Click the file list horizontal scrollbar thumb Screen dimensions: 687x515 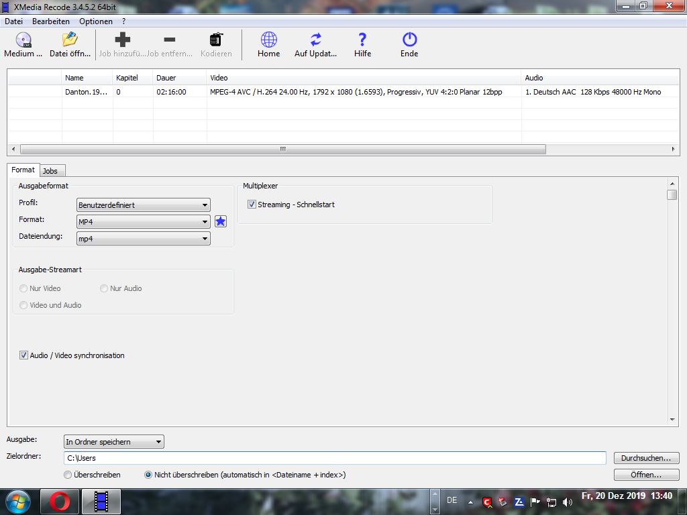[x=283, y=149]
